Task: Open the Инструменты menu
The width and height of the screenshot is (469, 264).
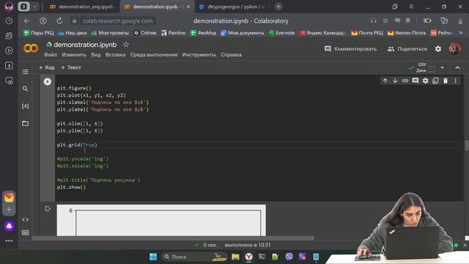Action: tap(199, 55)
